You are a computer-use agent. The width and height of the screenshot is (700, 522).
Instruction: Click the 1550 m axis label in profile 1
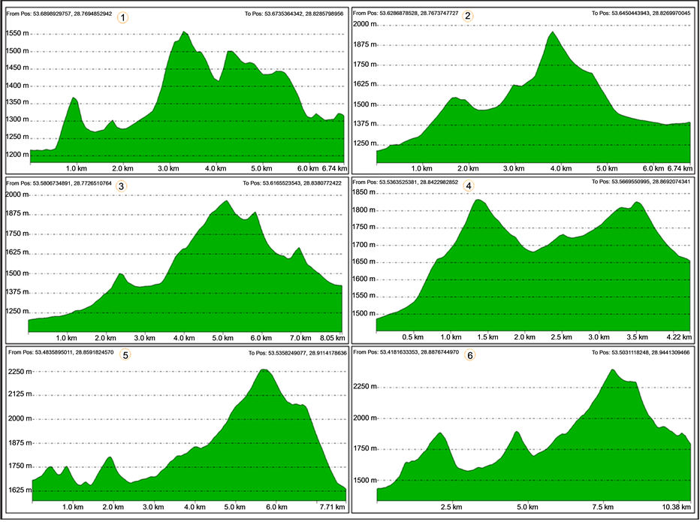(x=17, y=34)
